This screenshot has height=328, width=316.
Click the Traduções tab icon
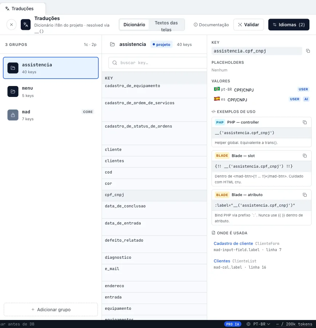[7, 9]
